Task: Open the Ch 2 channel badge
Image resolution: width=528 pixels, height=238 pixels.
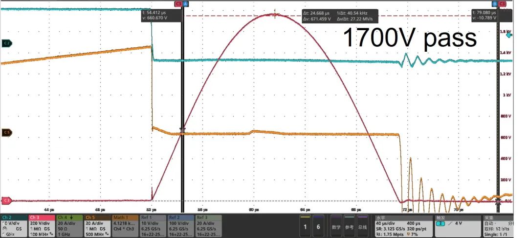Action: (14, 226)
